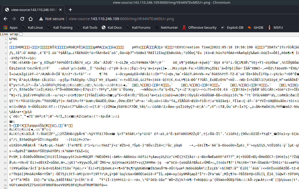The image size is (299, 189).
Task: Open the Kali Linux bookmark
Action: [x=32, y=27]
